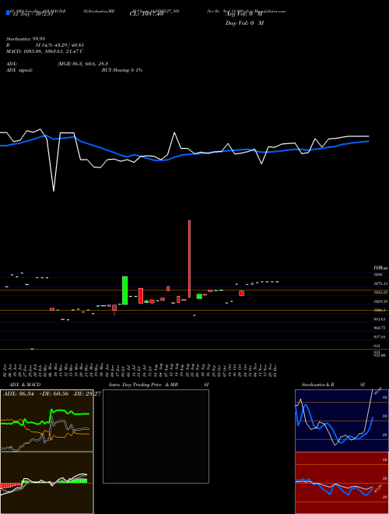Open the red RSI chart panel
Screen dimensions: 389x514
click(342, 483)
